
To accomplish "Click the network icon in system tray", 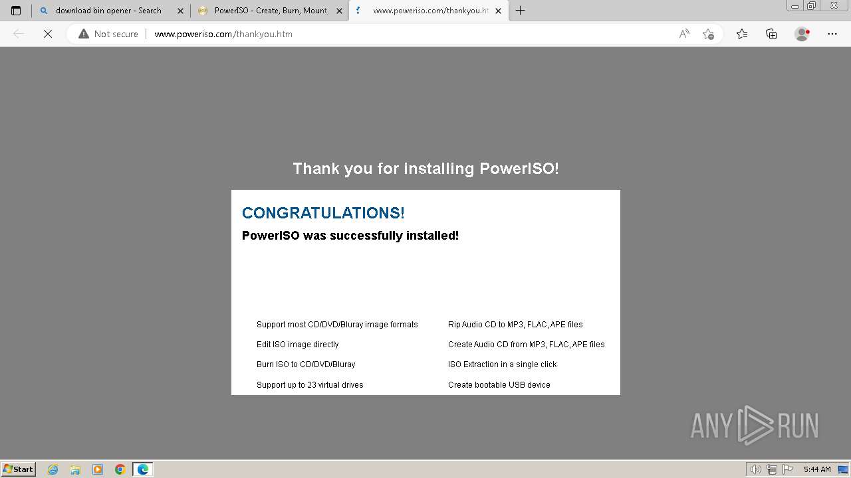I will pos(772,469).
